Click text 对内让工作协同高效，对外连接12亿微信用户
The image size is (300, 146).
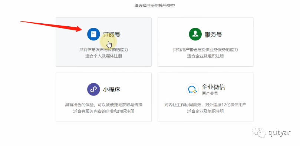[x=205, y=105]
